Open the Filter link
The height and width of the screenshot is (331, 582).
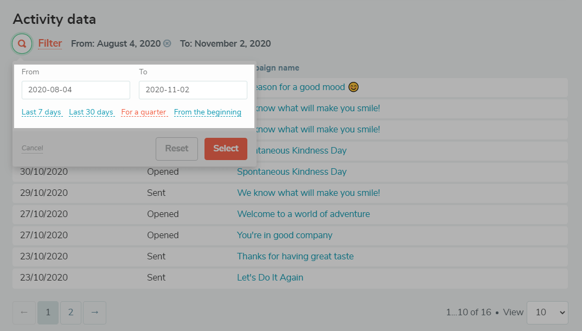(x=50, y=43)
